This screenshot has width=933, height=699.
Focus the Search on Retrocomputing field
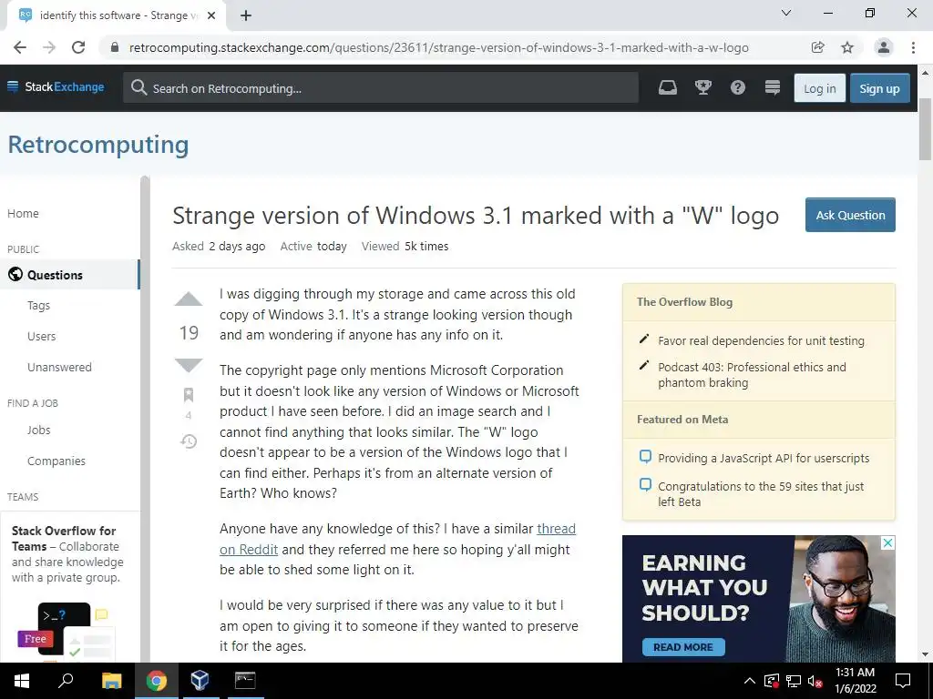coord(381,88)
